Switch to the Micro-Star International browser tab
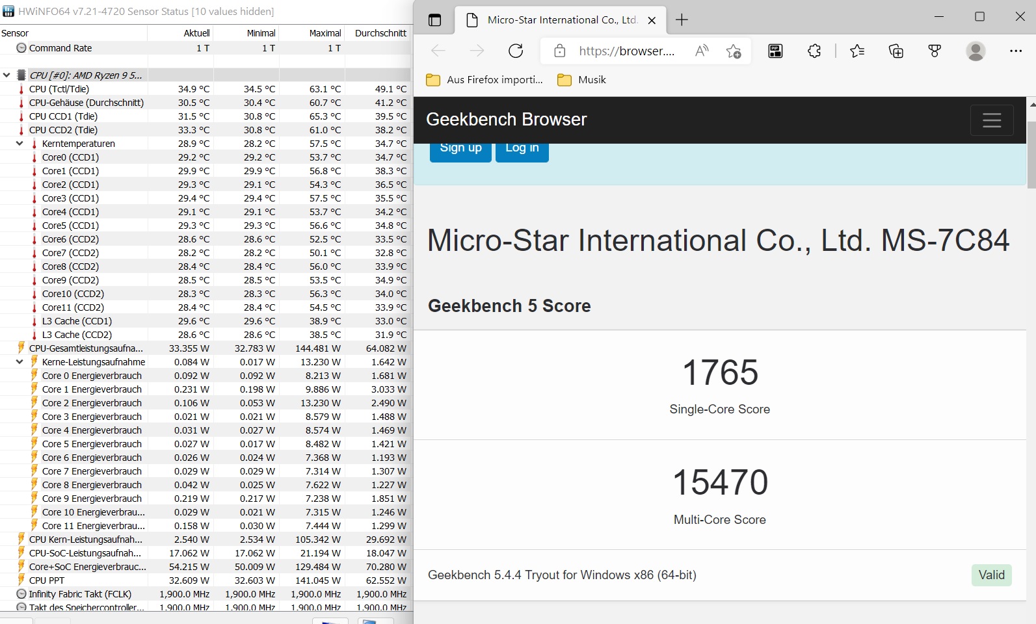The image size is (1036, 624). [561, 20]
